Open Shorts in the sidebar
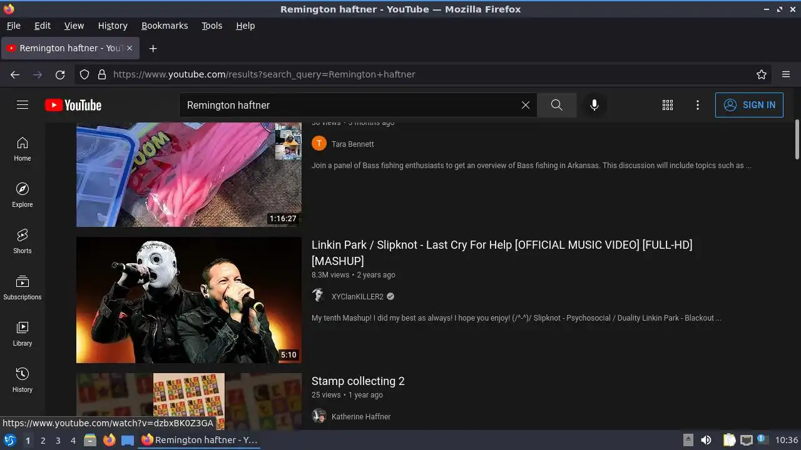The image size is (801, 450). click(x=23, y=241)
